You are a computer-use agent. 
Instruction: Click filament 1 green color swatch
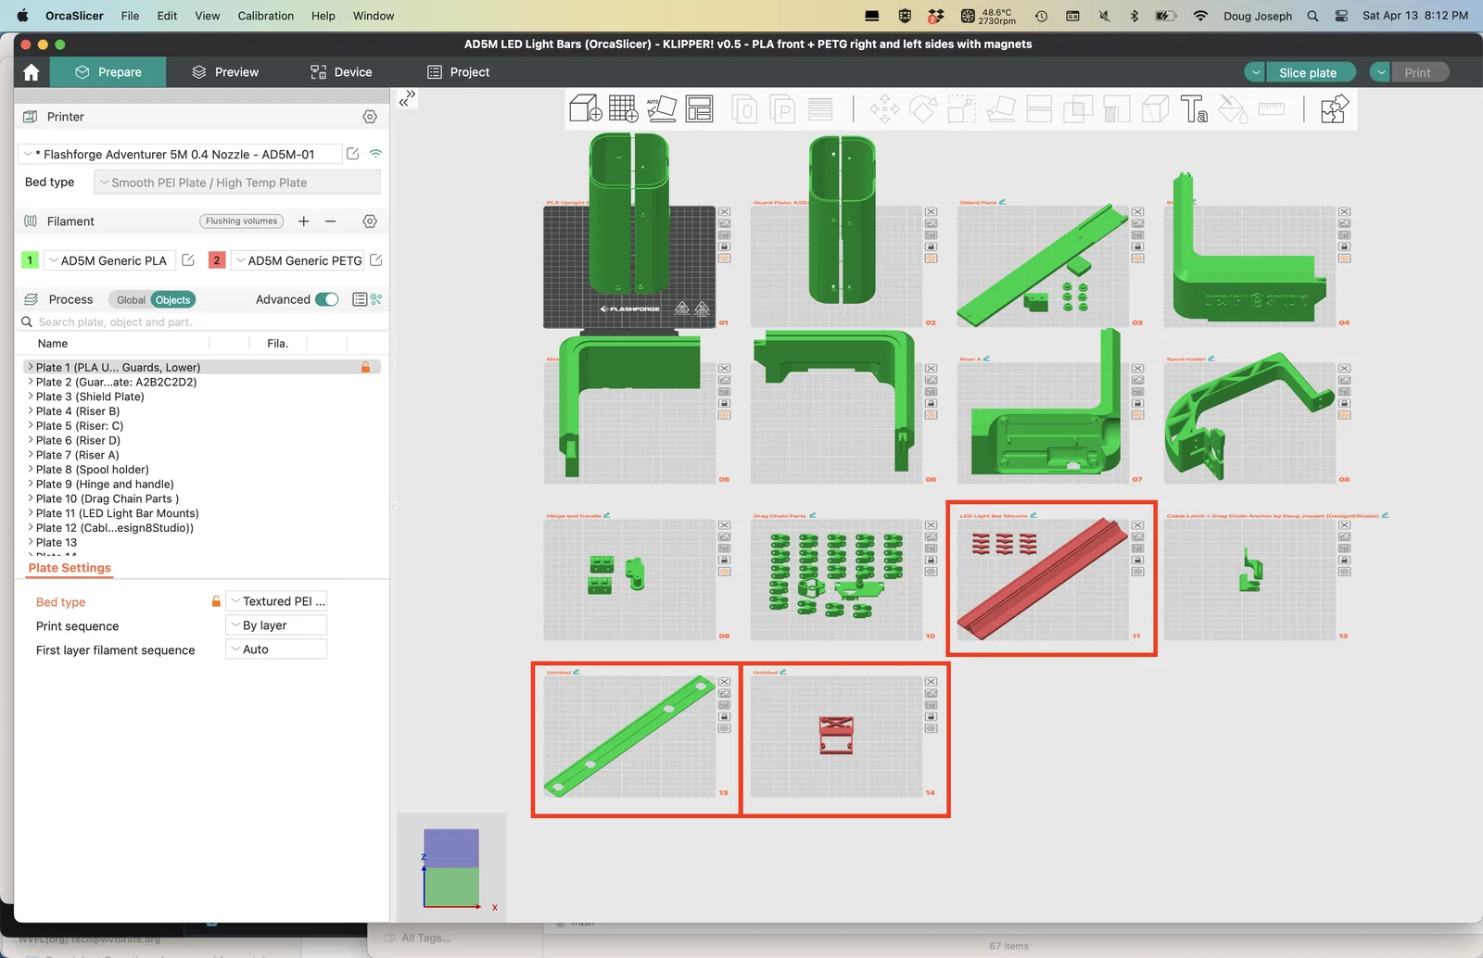click(x=30, y=260)
